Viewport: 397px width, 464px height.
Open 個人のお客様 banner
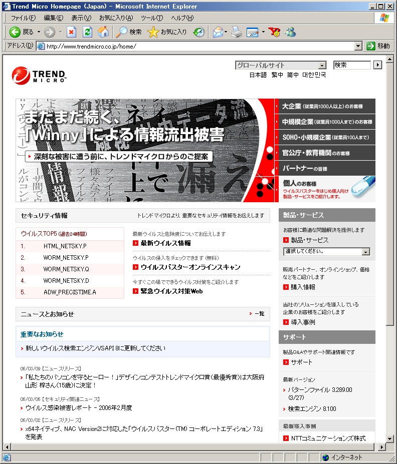point(325,189)
